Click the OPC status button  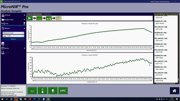[63, 91]
